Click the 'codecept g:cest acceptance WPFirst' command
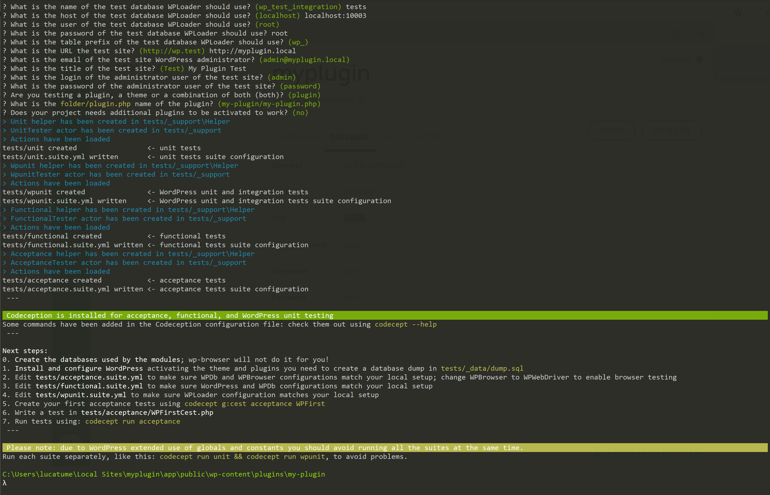 (255, 404)
